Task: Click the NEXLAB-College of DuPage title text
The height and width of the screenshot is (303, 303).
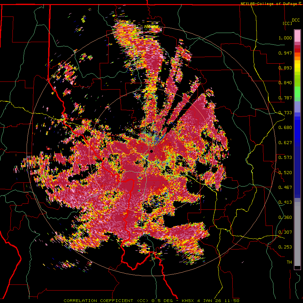Action: tap(269, 4)
